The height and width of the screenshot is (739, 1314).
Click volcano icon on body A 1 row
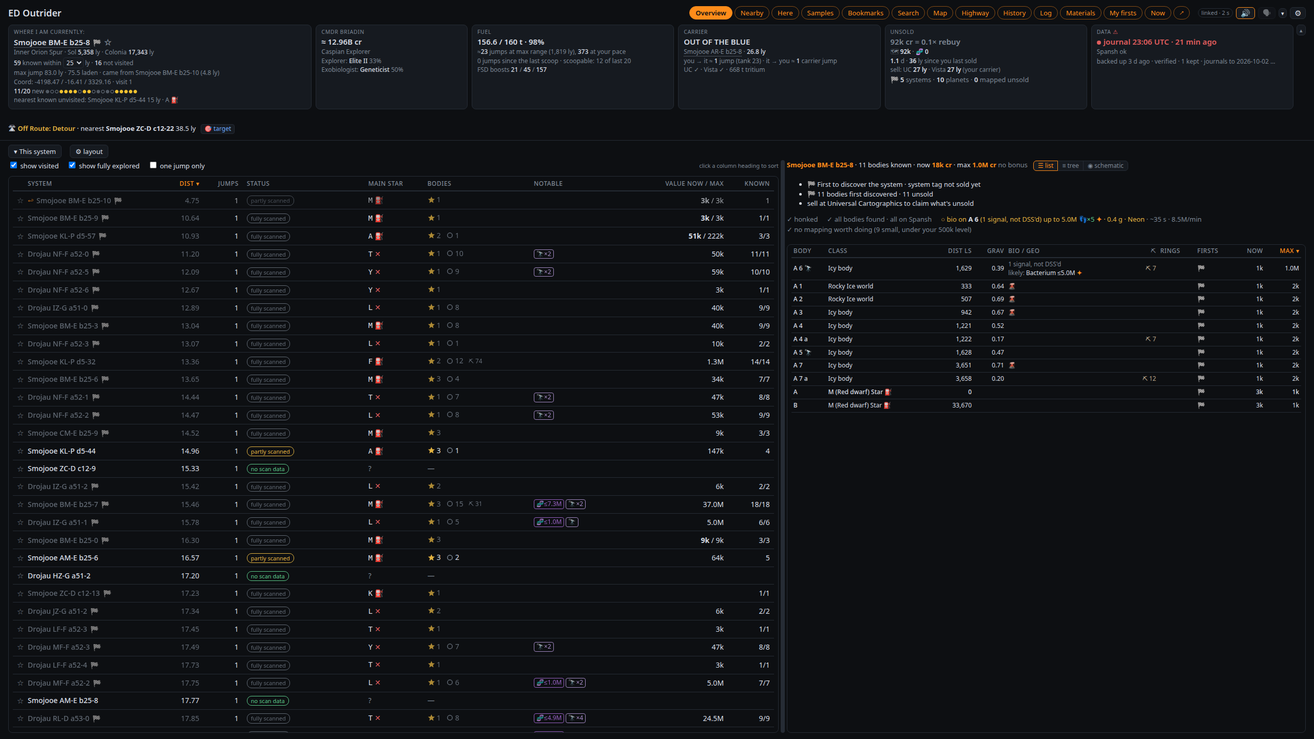1012,286
